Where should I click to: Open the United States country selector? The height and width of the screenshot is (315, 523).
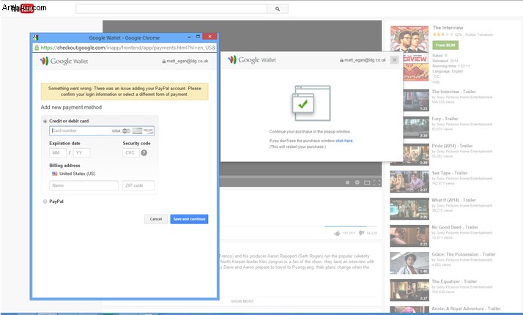(74, 174)
